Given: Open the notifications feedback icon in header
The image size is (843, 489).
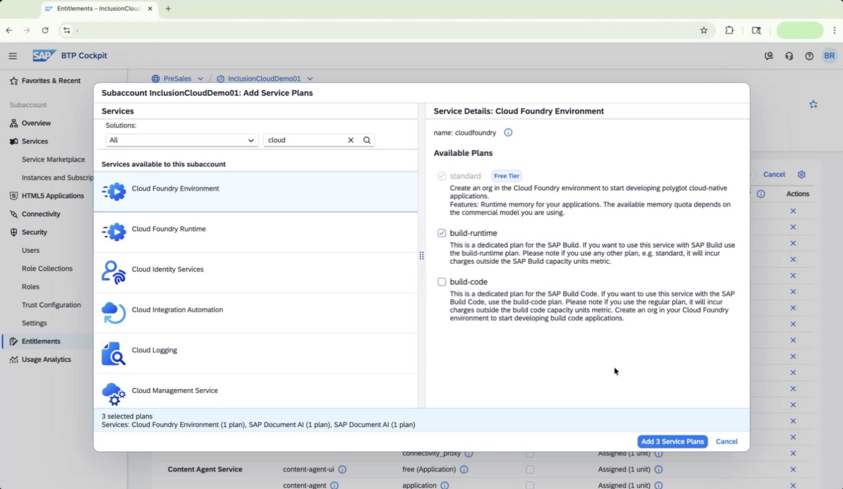Looking at the screenshot, I should [769, 56].
